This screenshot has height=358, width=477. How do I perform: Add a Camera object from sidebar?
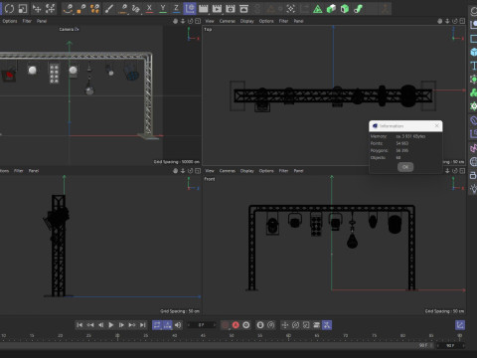click(473, 175)
